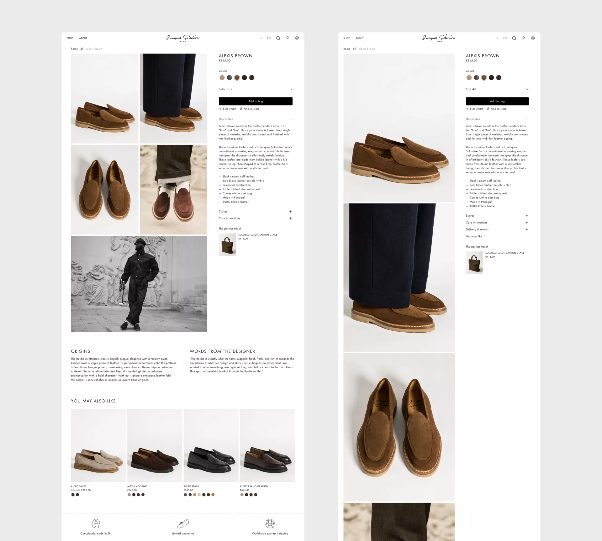
Task: Open SHOP menu on left page
Action: pyautogui.click(x=70, y=38)
